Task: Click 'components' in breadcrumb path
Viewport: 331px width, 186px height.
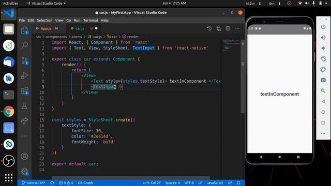Action: pos(56,37)
